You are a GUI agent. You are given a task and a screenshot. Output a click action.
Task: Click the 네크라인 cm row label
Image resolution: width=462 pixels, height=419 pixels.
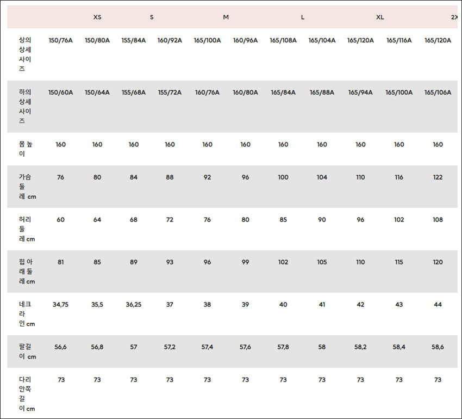click(x=27, y=315)
